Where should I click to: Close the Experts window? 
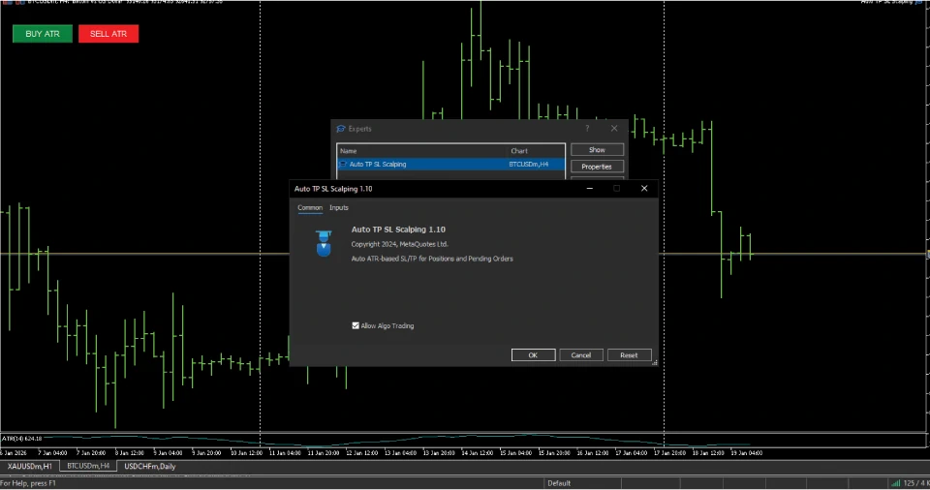click(x=614, y=128)
